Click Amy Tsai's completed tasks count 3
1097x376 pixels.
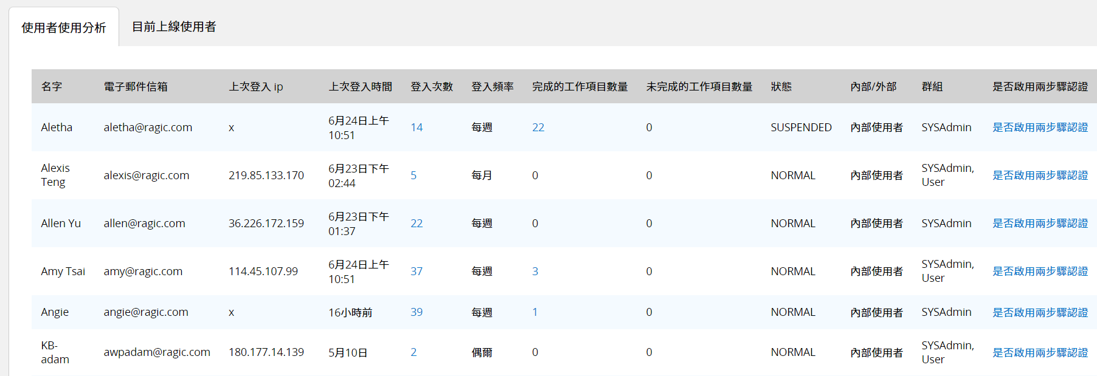(x=535, y=272)
